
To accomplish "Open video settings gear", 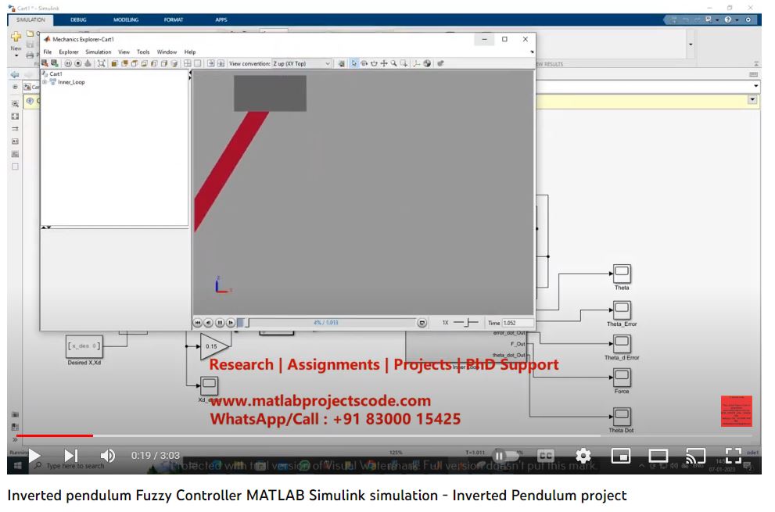I will [x=583, y=455].
